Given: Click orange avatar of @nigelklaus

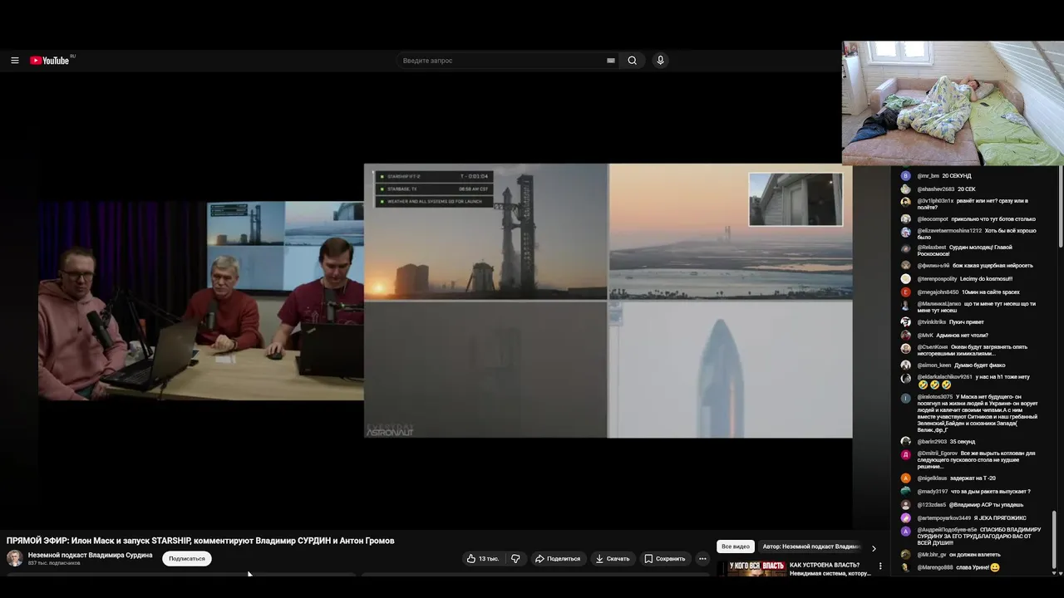Looking at the screenshot, I should pyautogui.click(x=906, y=478).
